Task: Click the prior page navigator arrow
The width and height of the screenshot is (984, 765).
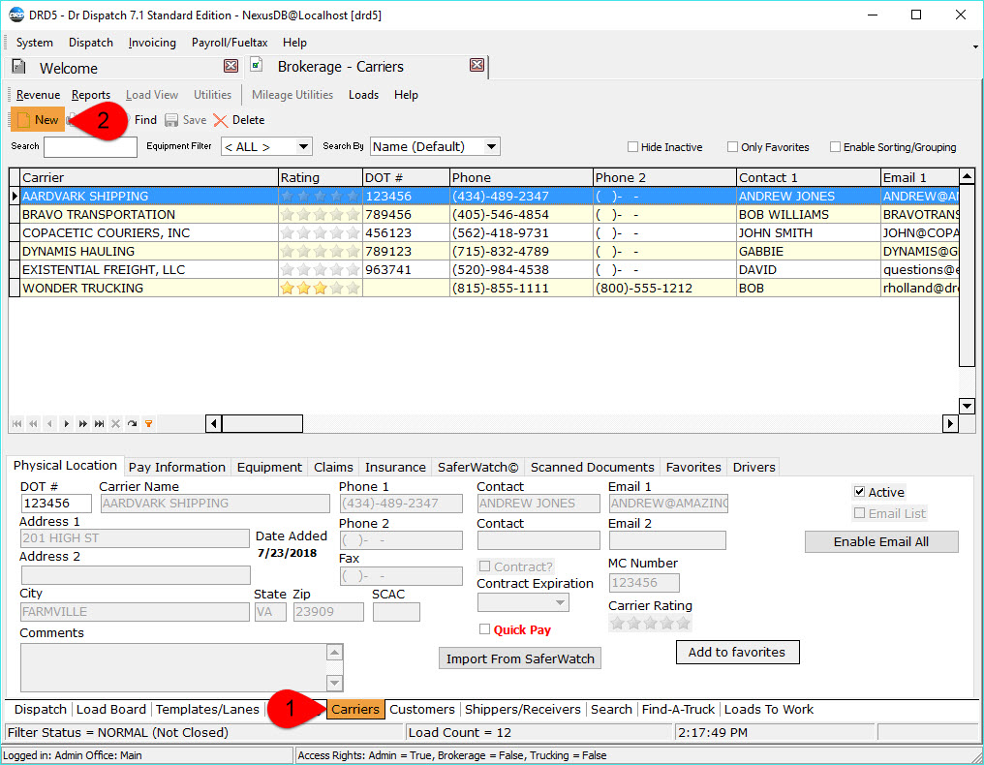Action: (33, 423)
